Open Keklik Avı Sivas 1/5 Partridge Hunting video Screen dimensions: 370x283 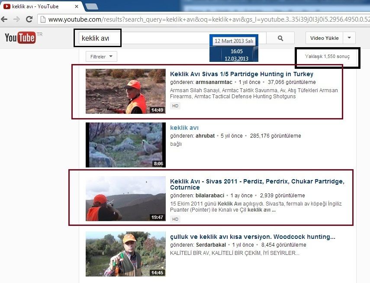point(241,74)
